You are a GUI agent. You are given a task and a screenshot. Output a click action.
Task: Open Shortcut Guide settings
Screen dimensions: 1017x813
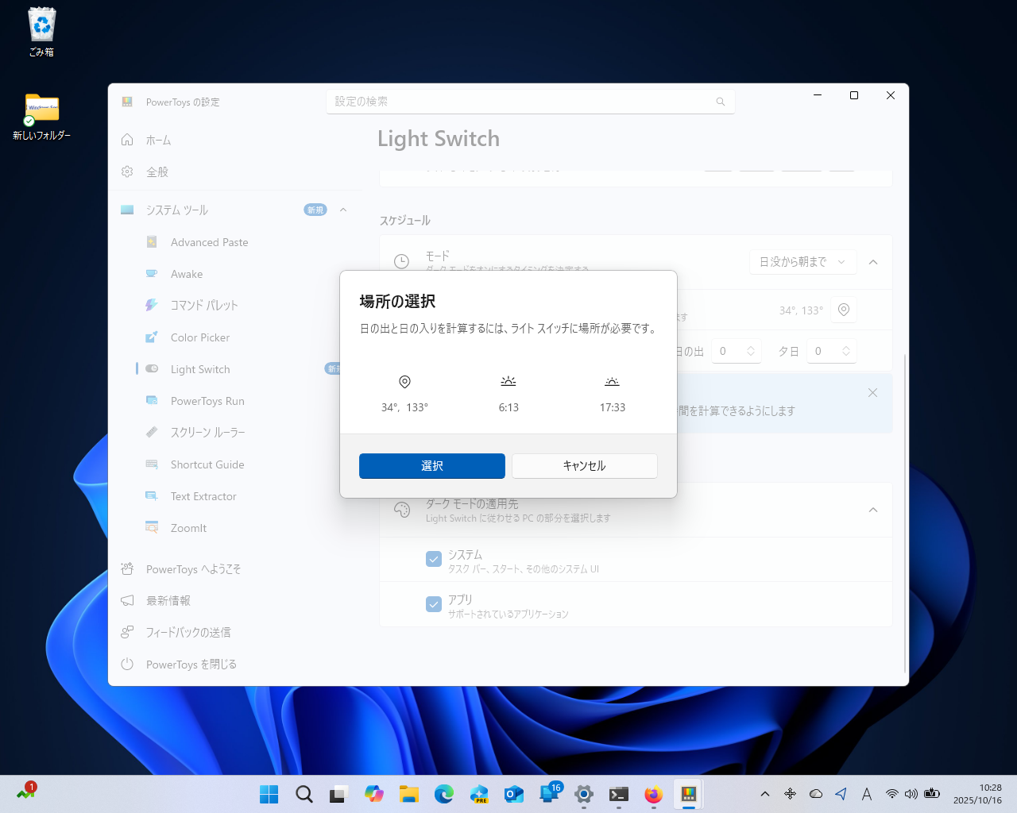[x=207, y=464]
